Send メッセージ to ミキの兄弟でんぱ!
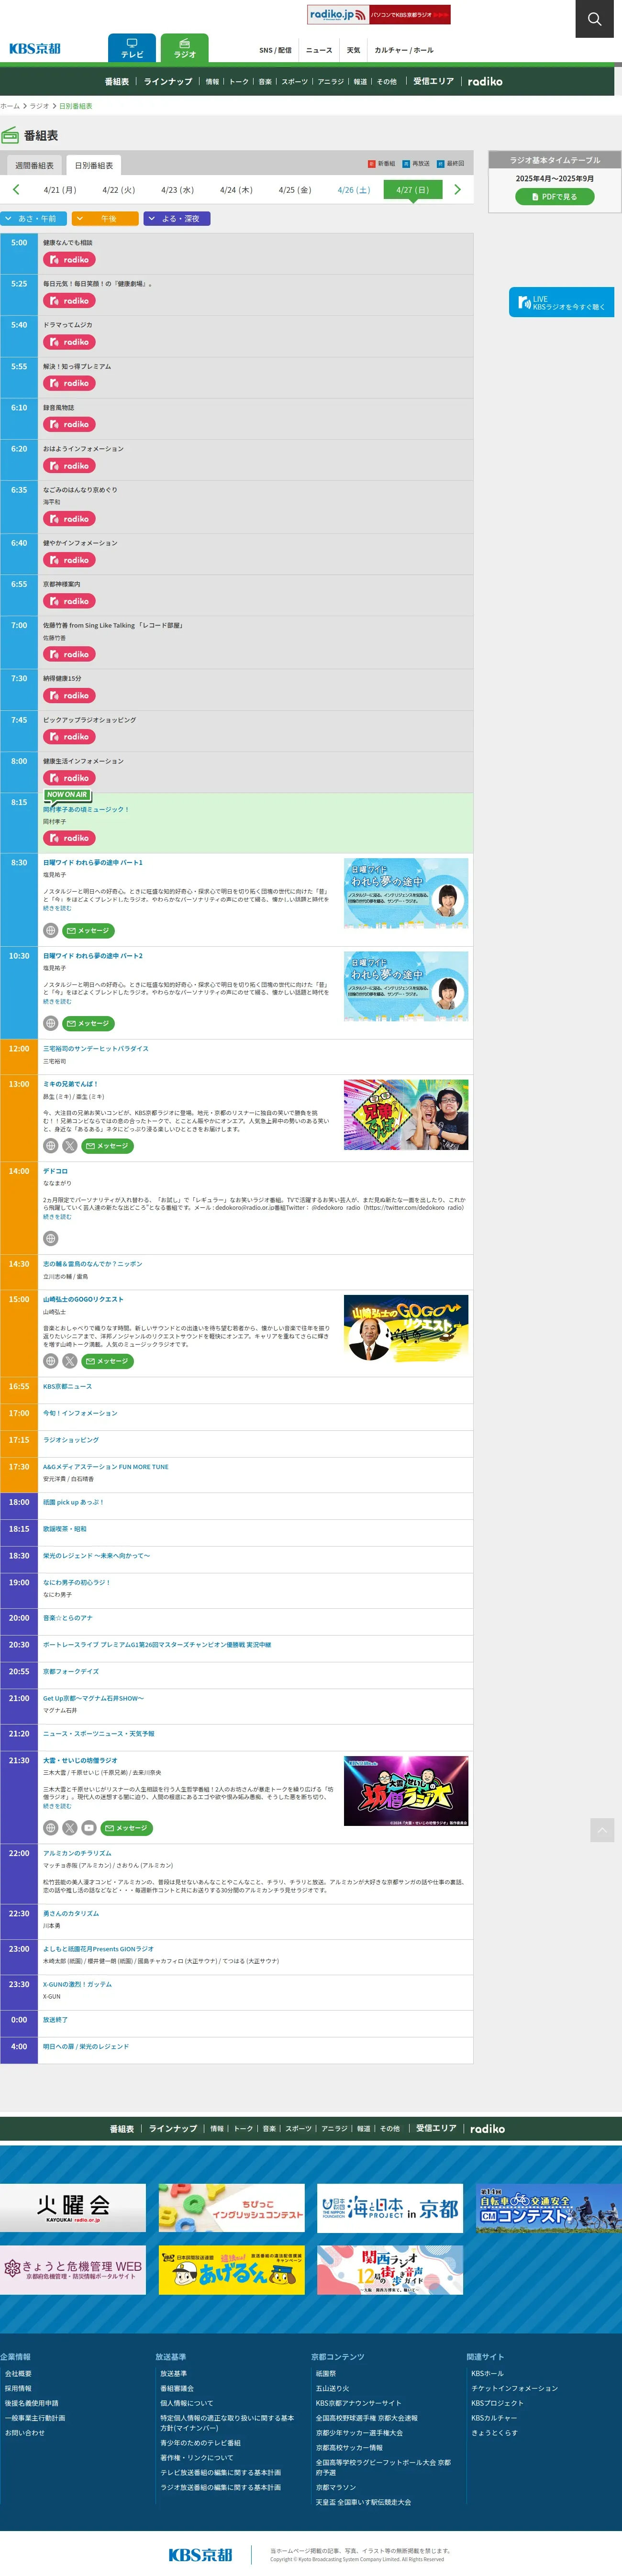This screenshot has height=2576, width=622. pyautogui.click(x=107, y=1146)
